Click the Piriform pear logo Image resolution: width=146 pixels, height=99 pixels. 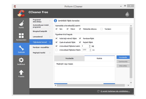[127, 14]
